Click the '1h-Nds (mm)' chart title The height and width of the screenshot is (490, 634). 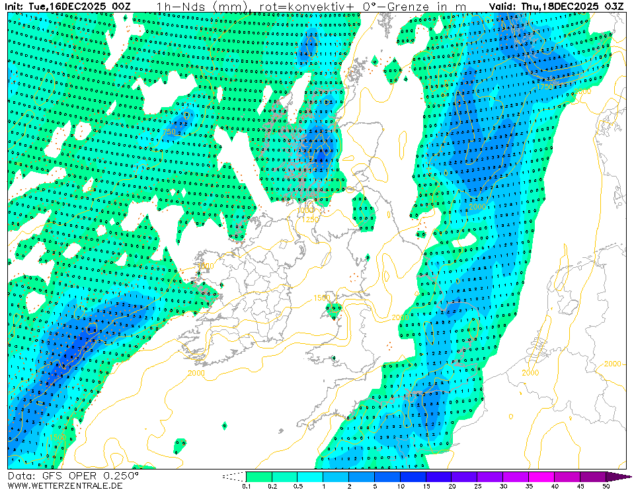coord(202,7)
